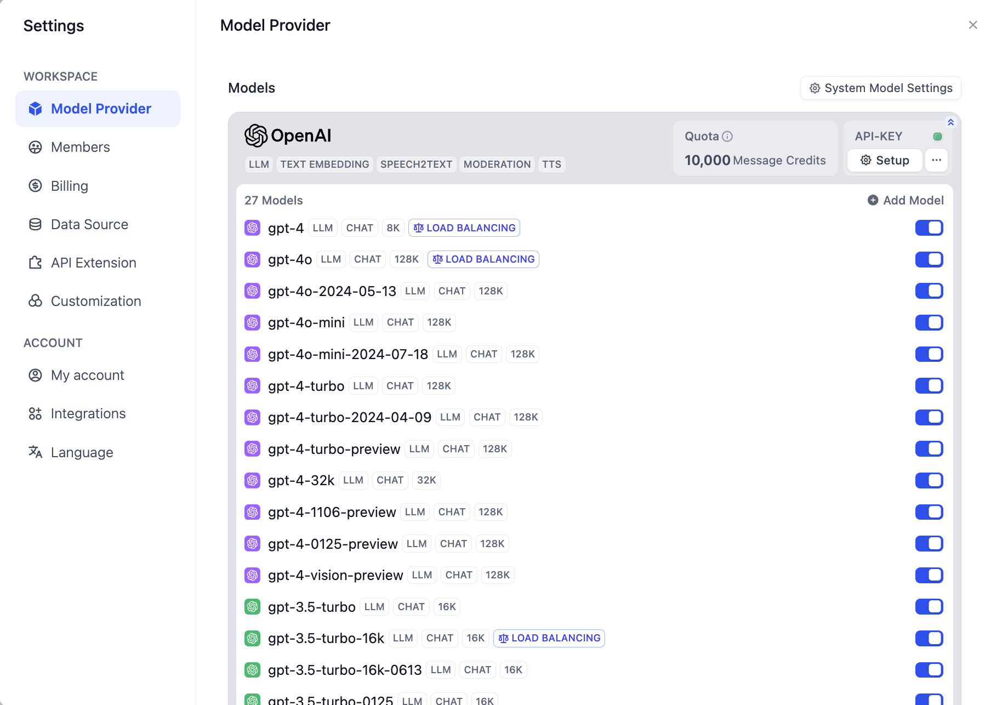Go to the API Extension section
This screenshot has width=991, height=705.
[93, 263]
